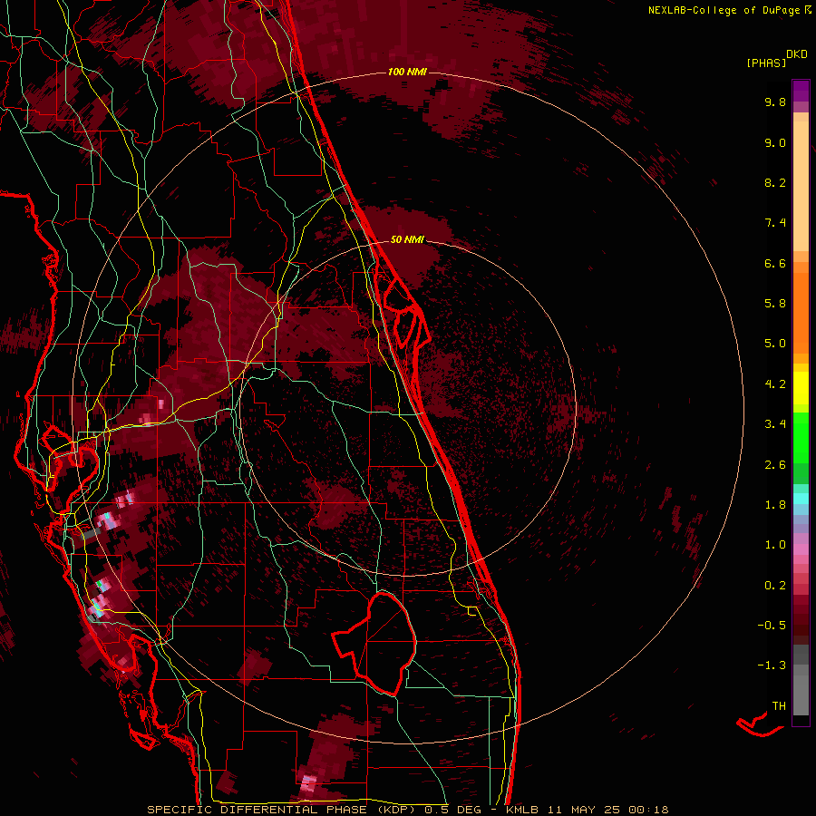The height and width of the screenshot is (816, 816).
Task: Click the [PHAS] label above the color bar
Action: click(x=766, y=63)
